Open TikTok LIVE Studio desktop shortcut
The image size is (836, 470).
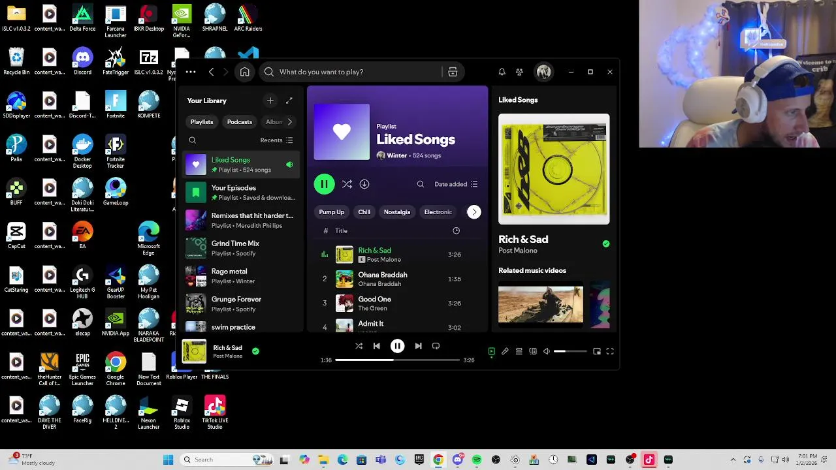pos(215,412)
